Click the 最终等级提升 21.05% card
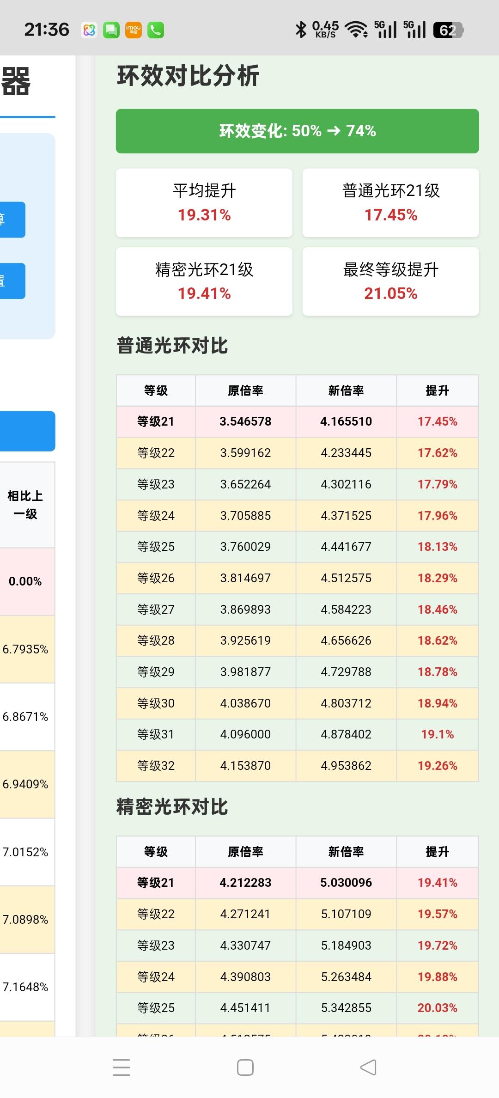499x1098 pixels. [x=391, y=281]
